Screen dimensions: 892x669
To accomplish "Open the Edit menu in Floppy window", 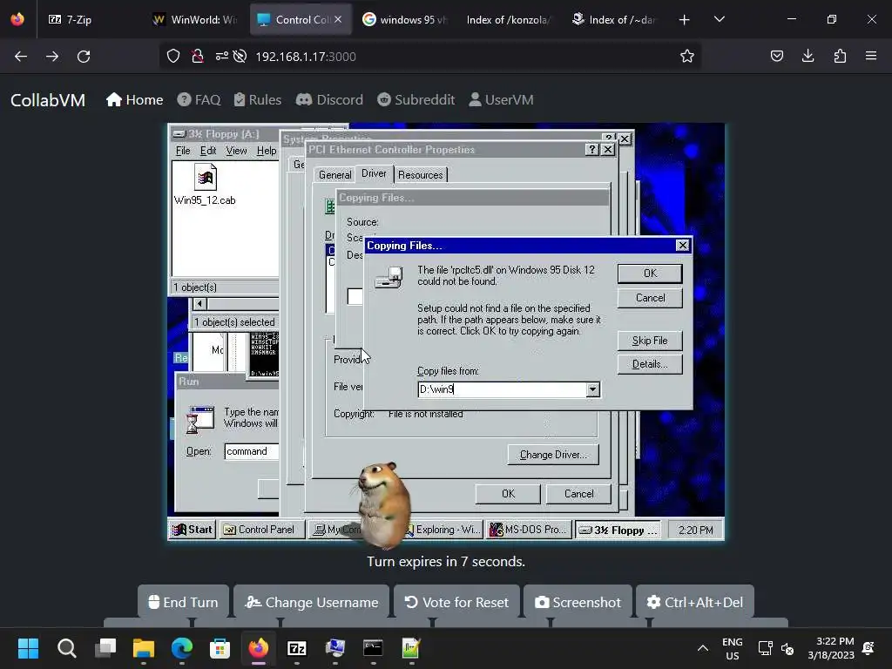I will click(208, 151).
